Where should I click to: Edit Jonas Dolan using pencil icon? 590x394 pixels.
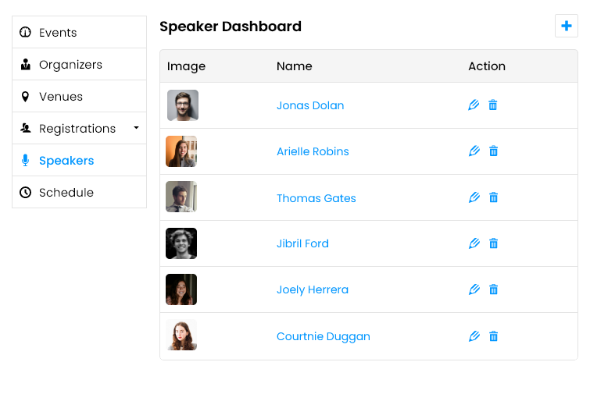pyautogui.click(x=474, y=105)
